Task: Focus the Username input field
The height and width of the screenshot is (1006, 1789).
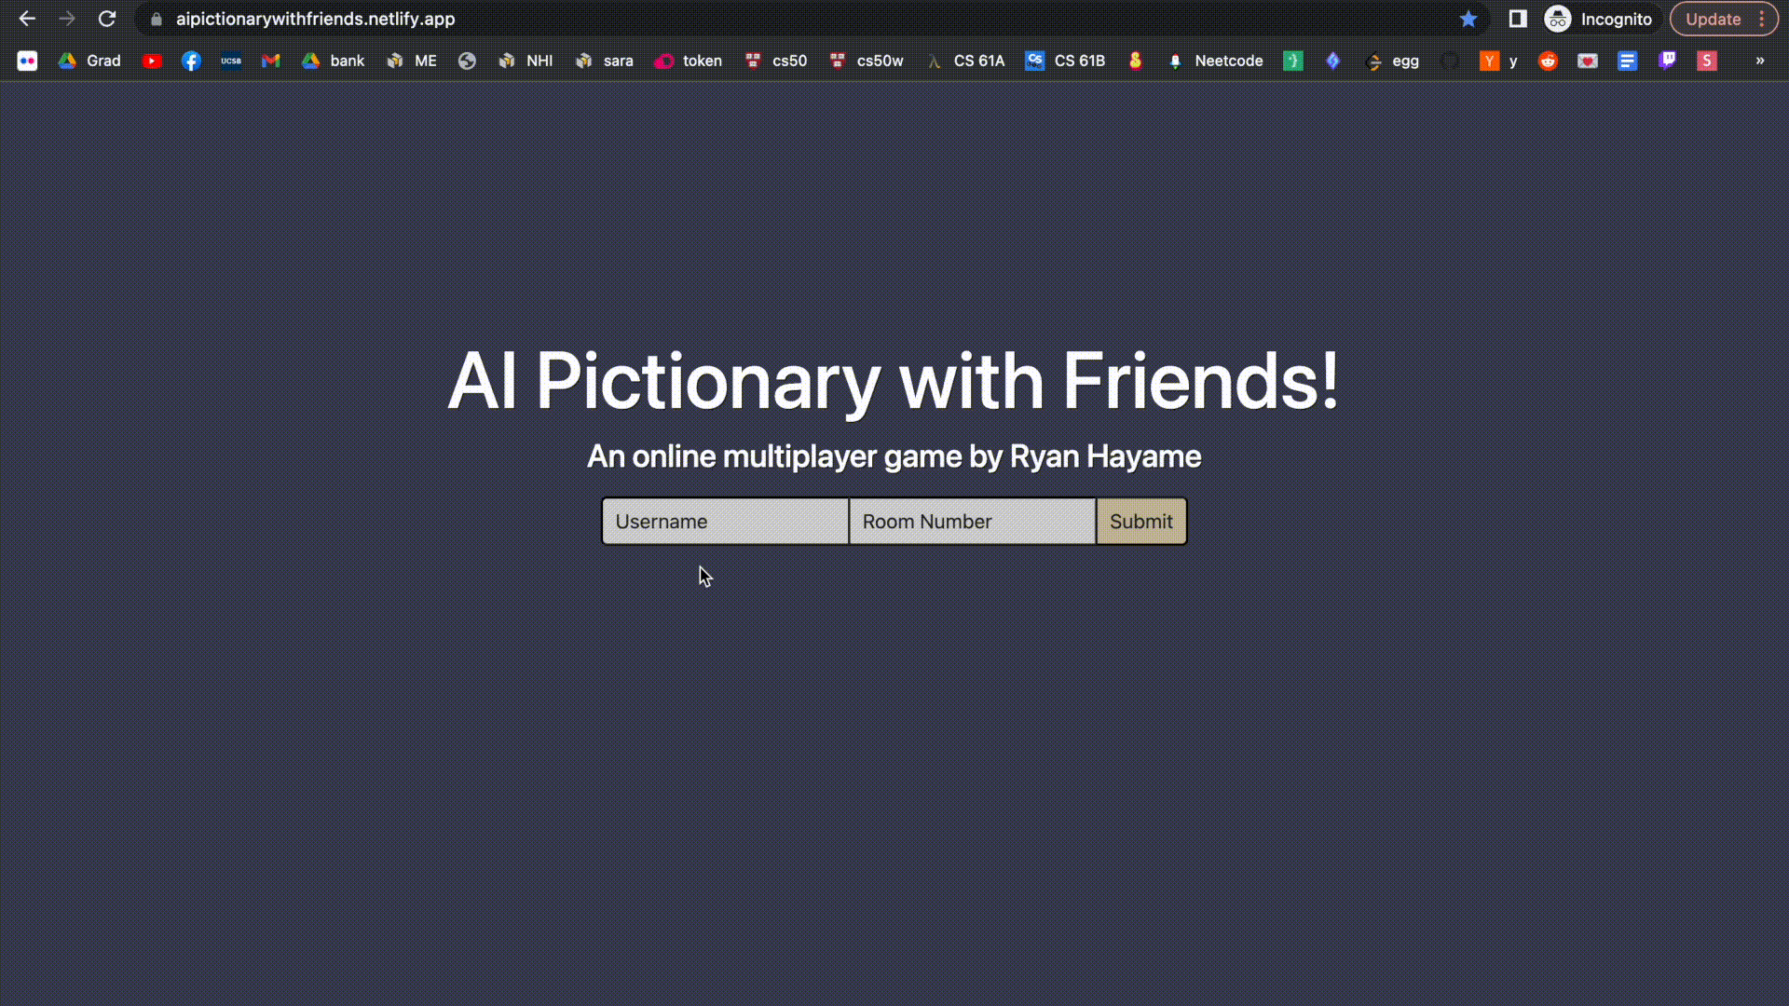Action: [x=725, y=522]
